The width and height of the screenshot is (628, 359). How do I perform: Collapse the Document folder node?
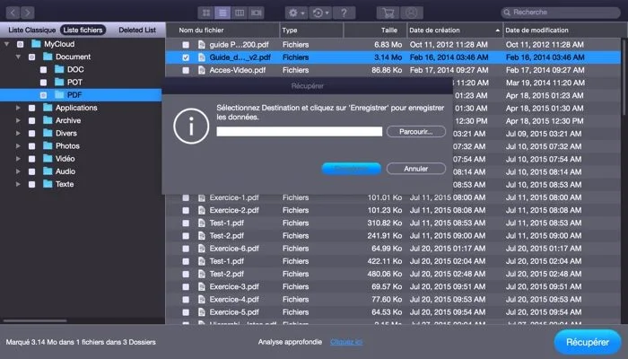pyautogui.click(x=19, y=57)
